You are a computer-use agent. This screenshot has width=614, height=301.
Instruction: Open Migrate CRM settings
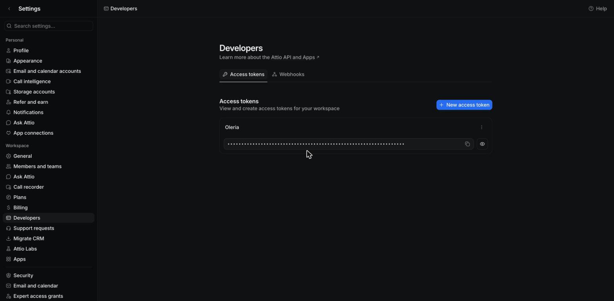click(49, 238)
